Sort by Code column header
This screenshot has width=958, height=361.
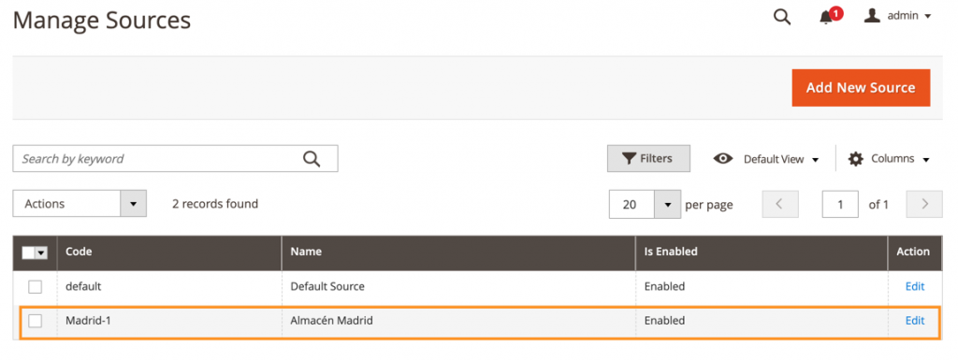(x=169, y=253)
